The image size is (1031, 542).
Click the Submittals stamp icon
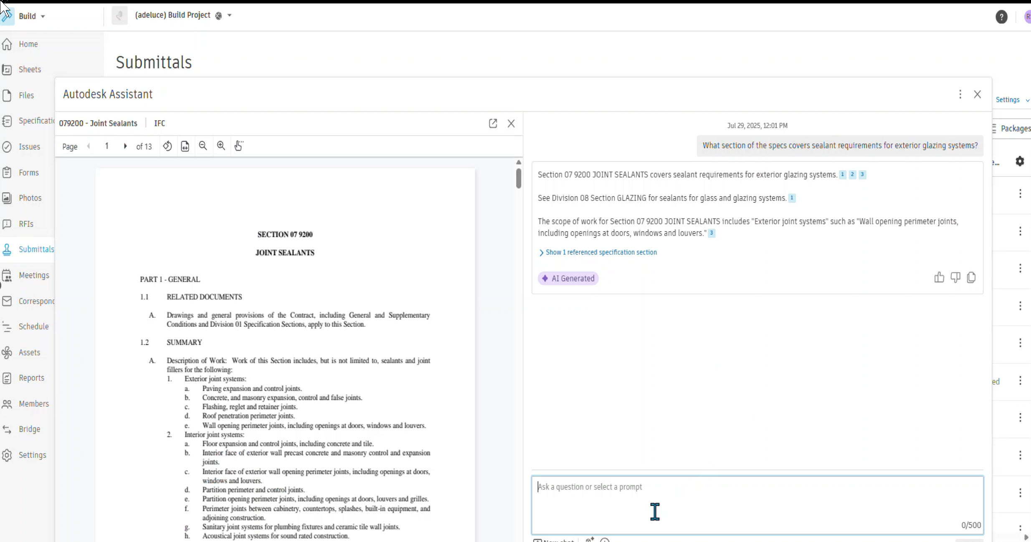7,250
